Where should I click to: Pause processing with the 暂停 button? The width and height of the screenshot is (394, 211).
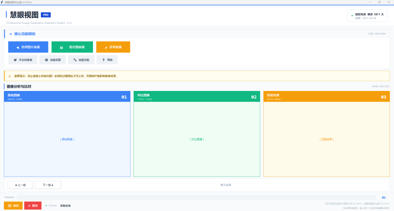click(x=13, y=206)
